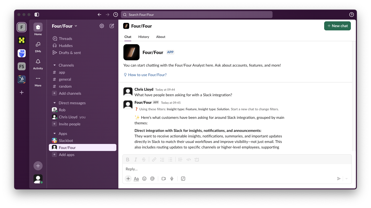
Task: Switch to the History tab
Action: pos(144,37)
